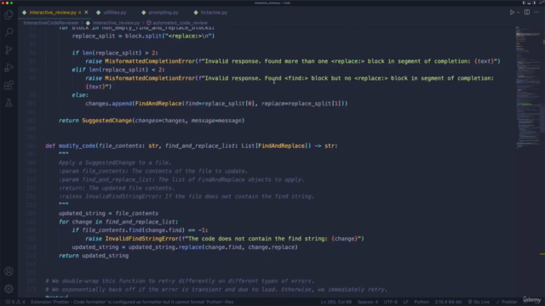Open the Accounts menu icon
This screenshot has height=306, width=545.
point(9,271)
